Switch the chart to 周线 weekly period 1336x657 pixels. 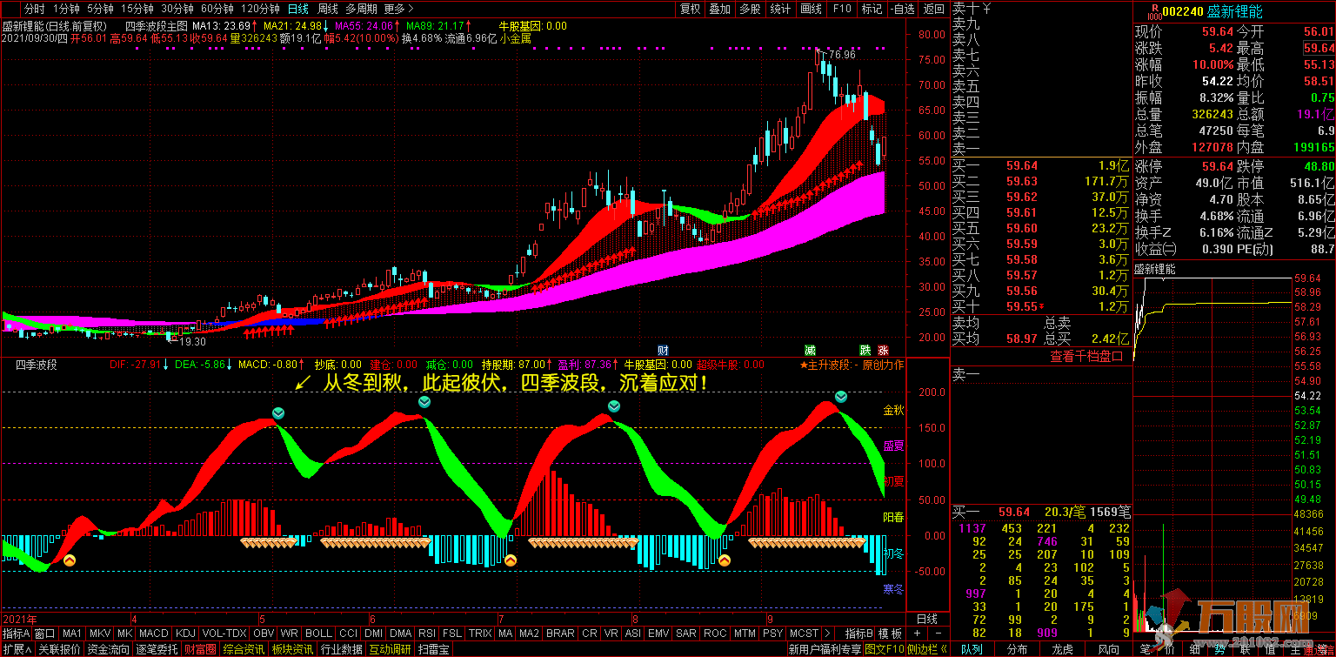[328, 9]
